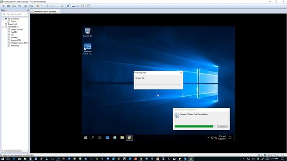Close the Library panel
This screenshot has width=287, height=161.
coord(28,10)
